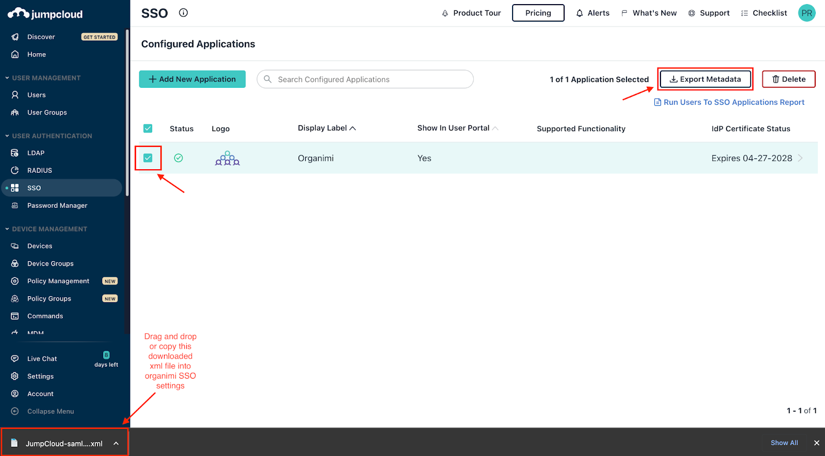Click the Account profile icon
The width and height of the screenshot is (825, 456).
point(15,394)
